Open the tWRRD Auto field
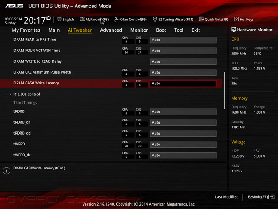The height and width of the screenshot is (209, 278). 183,144
